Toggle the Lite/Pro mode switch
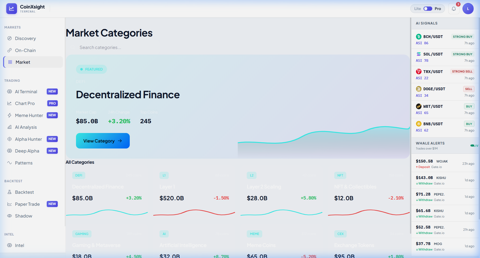The image size is (480, 258). 428,9
